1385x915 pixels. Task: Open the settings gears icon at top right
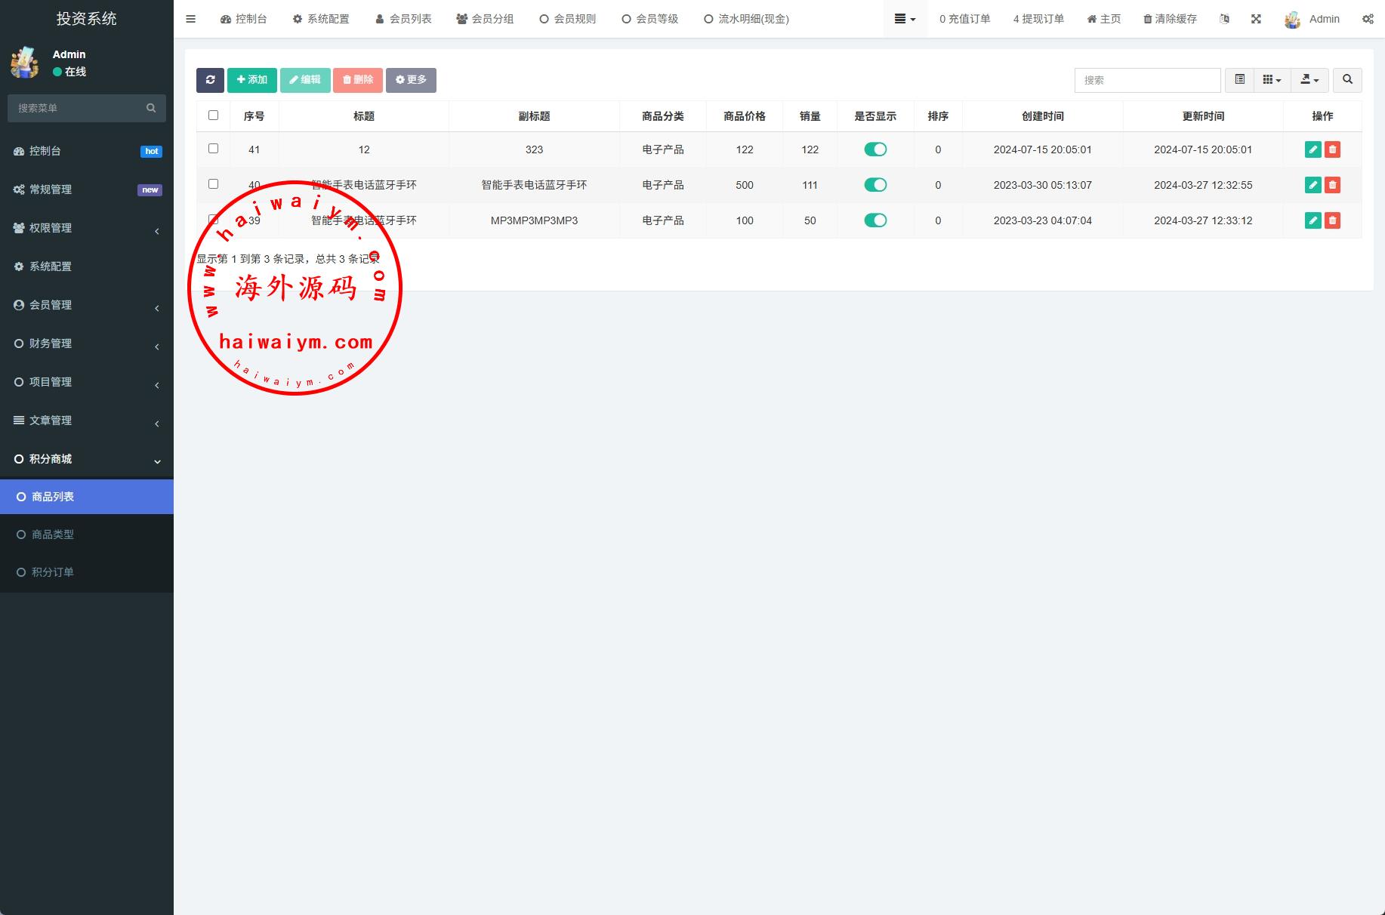point(1368,19)
